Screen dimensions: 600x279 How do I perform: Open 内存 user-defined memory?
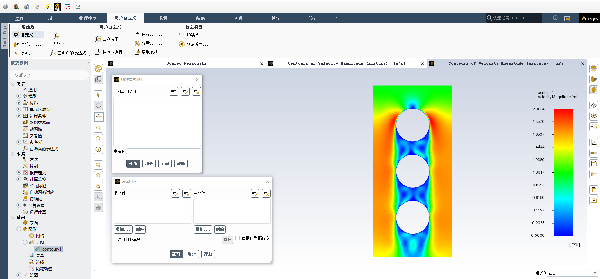click(149, 34)
